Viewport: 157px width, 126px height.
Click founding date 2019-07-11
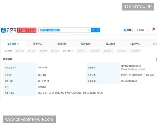[x=43, y=81]
